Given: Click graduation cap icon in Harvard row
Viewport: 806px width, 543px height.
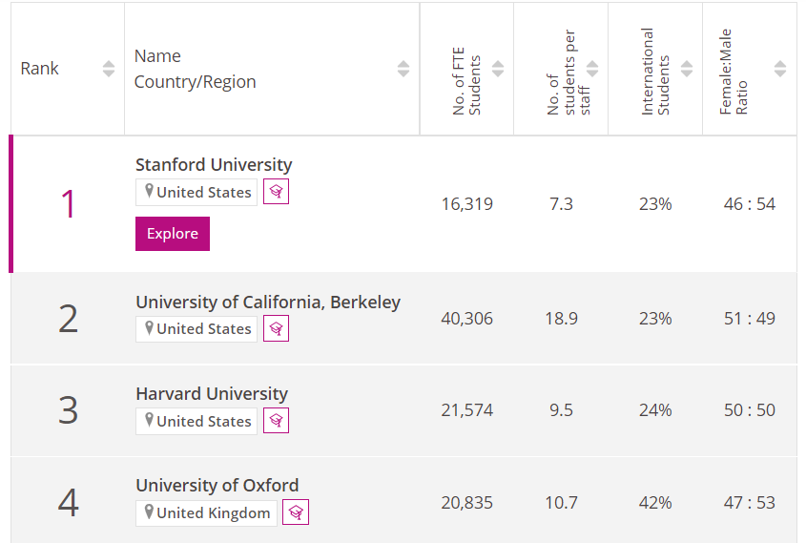Looking at the screenshot, I should pyautogui.click(x=276, y=421).
